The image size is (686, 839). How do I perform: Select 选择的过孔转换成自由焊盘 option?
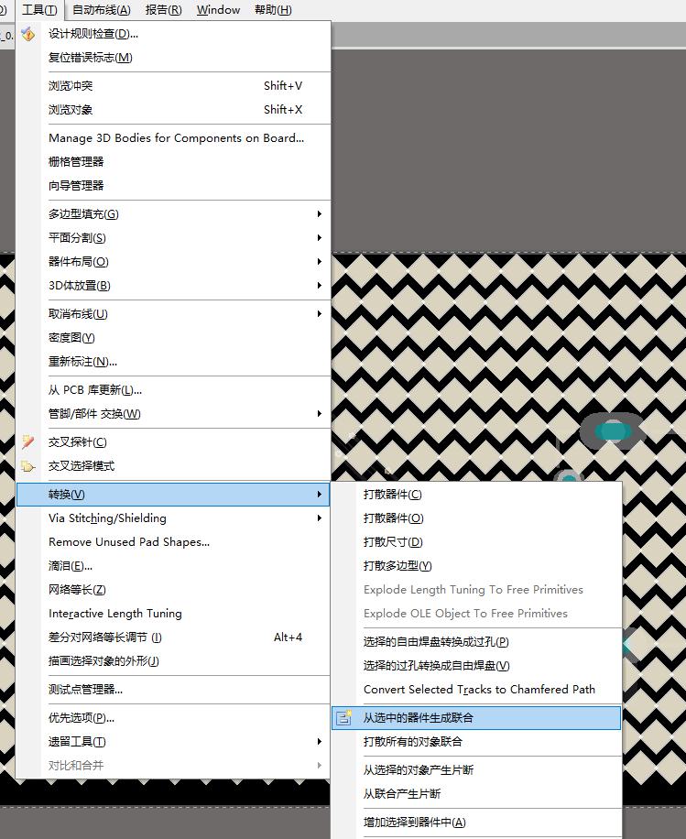[x=436, y=666]
